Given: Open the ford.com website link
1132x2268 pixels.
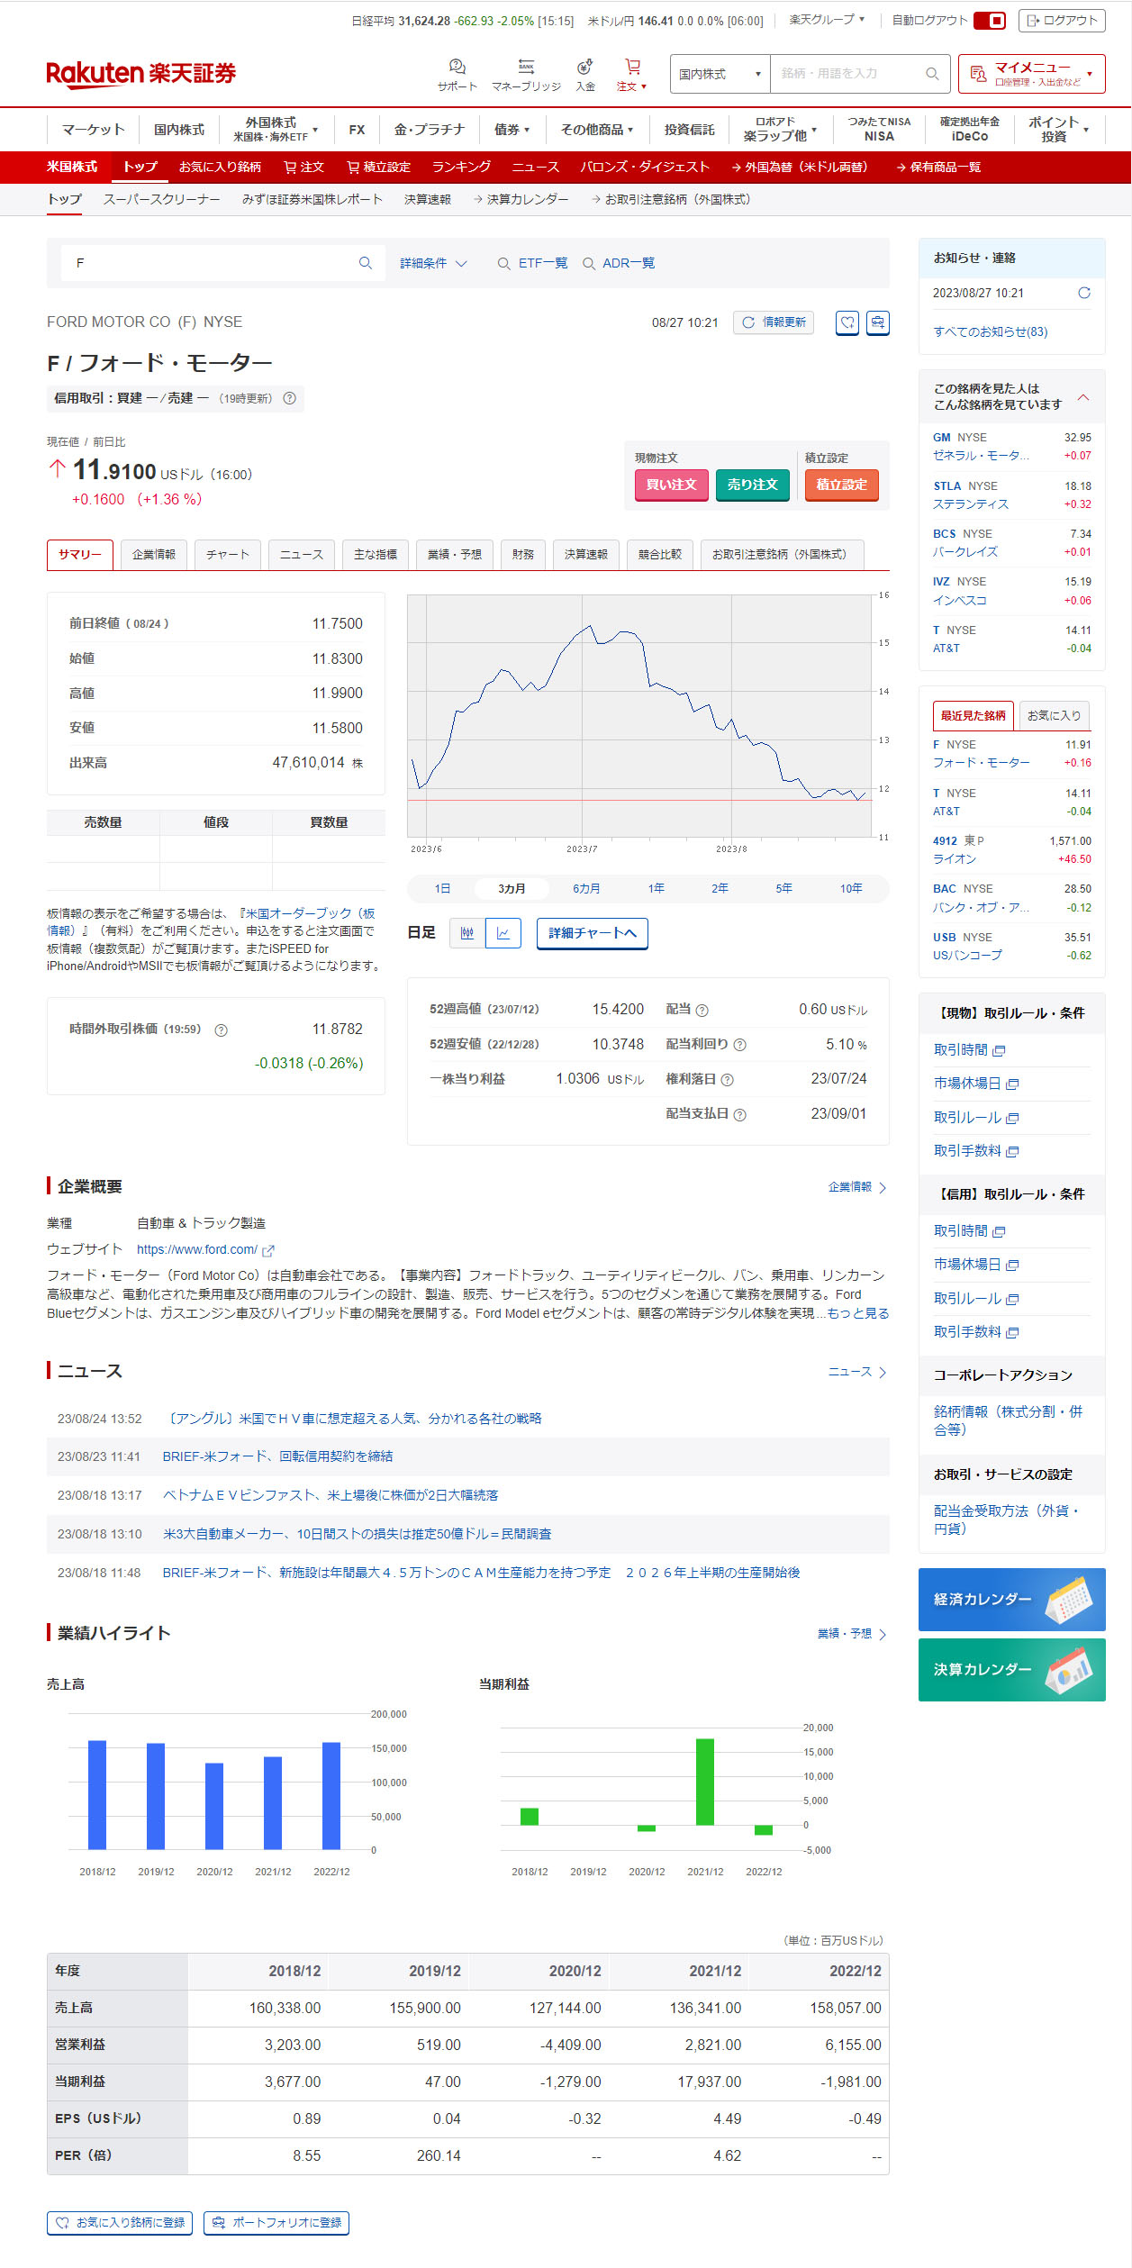Looking at the screenshot, I should coord(197,1249).
